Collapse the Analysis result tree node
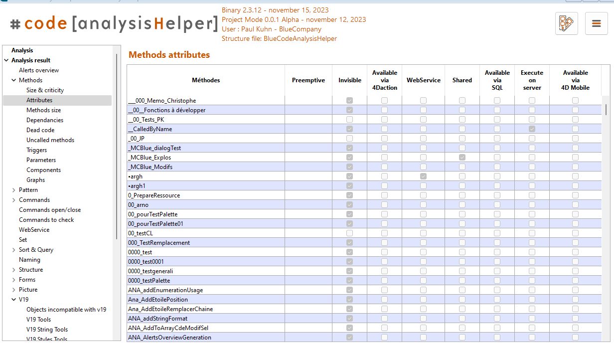Screen dimensions: 614x345 6,60
